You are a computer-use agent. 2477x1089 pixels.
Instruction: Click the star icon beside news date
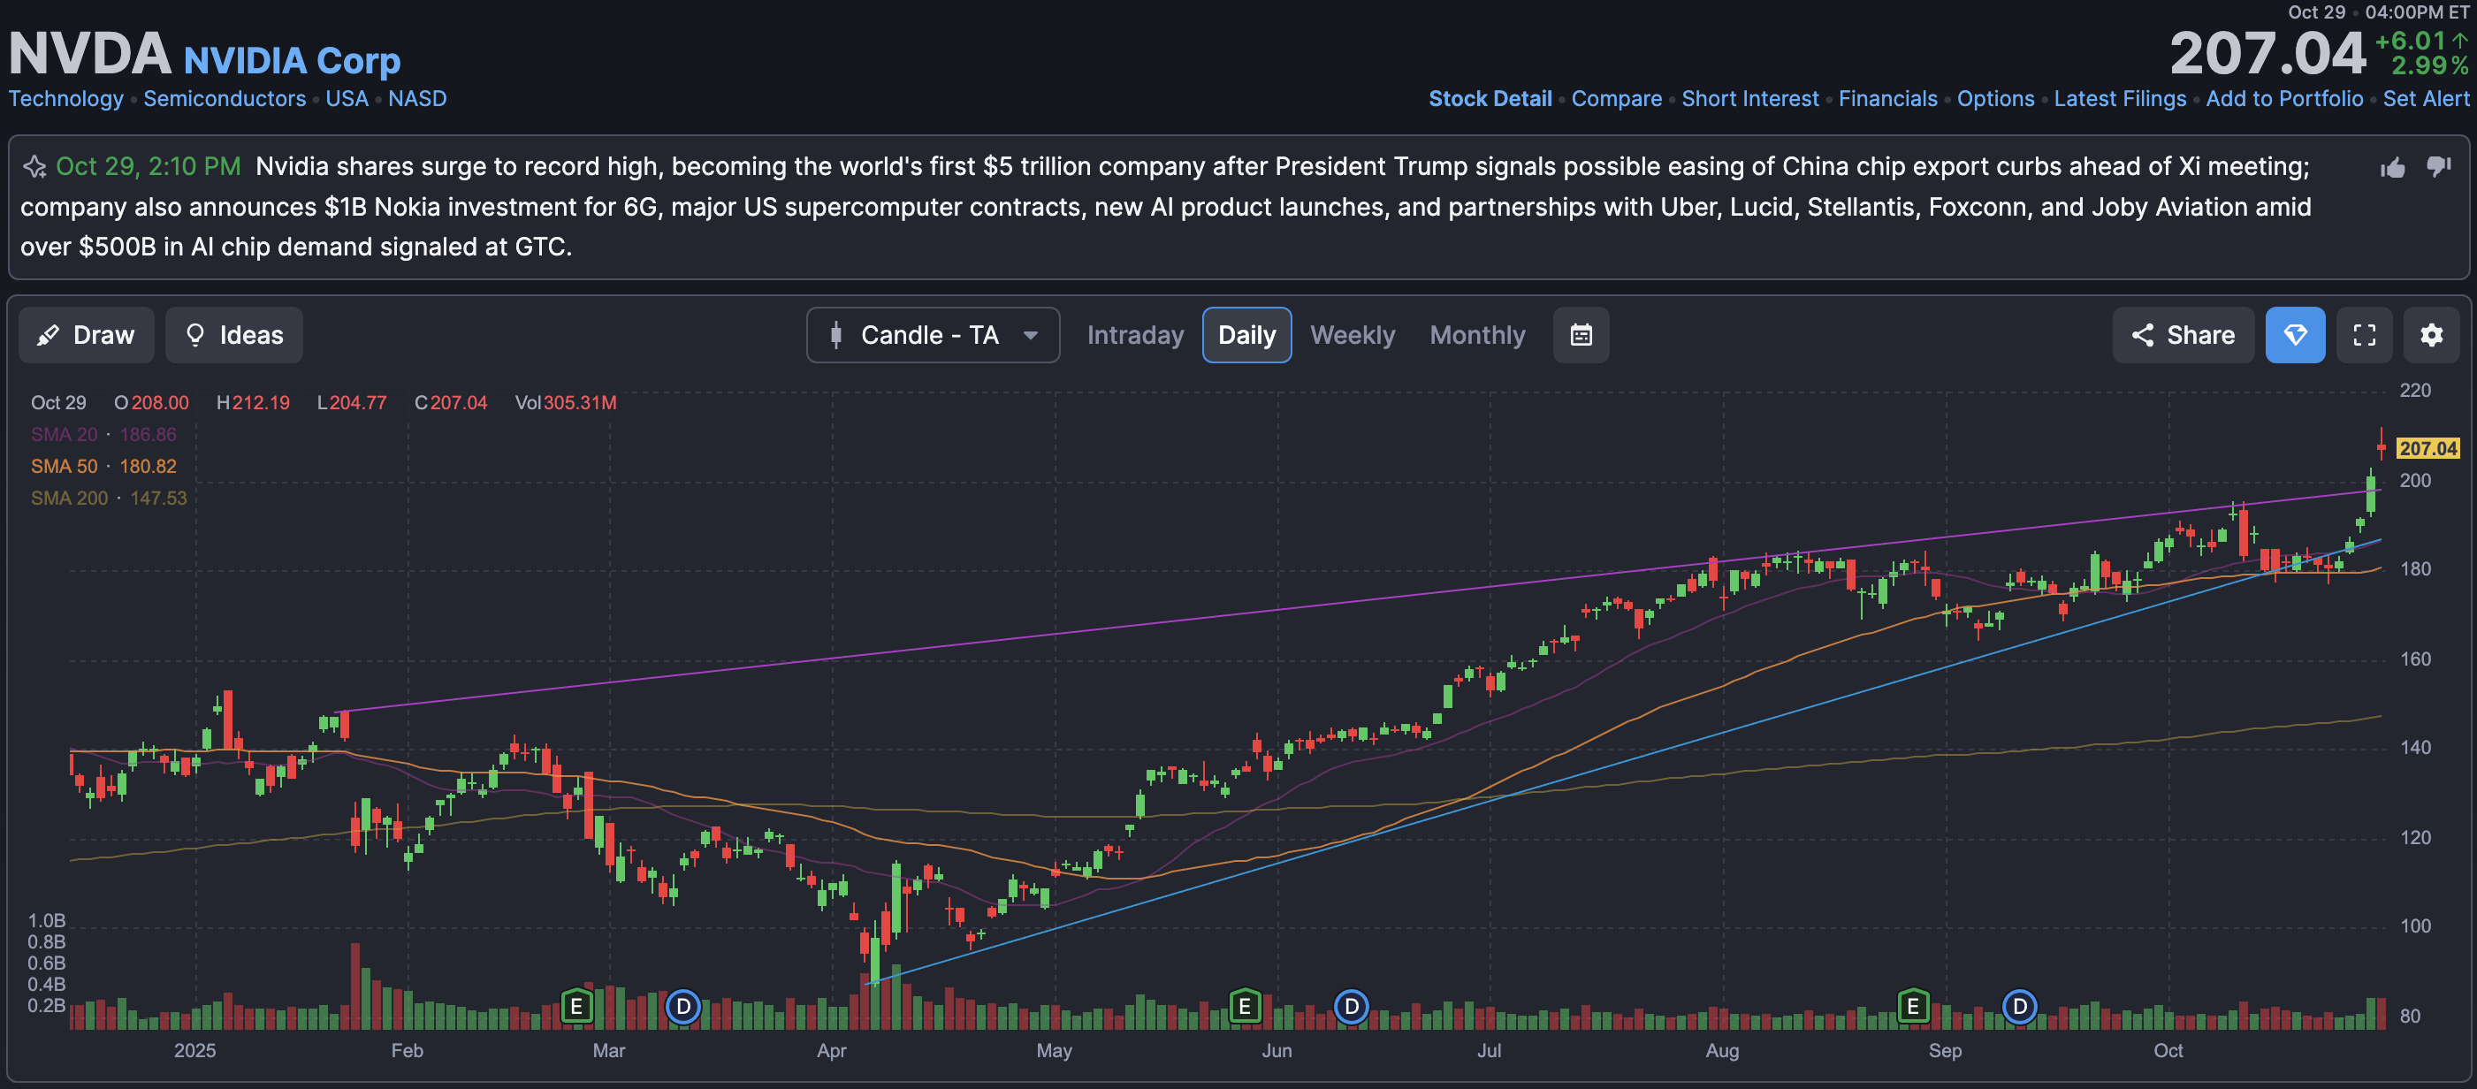tap(34, 166)
